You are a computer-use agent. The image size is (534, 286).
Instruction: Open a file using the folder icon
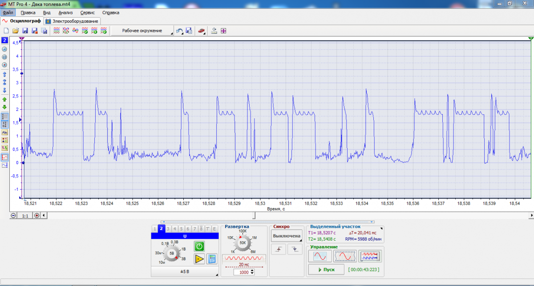(x=16, y=31)
